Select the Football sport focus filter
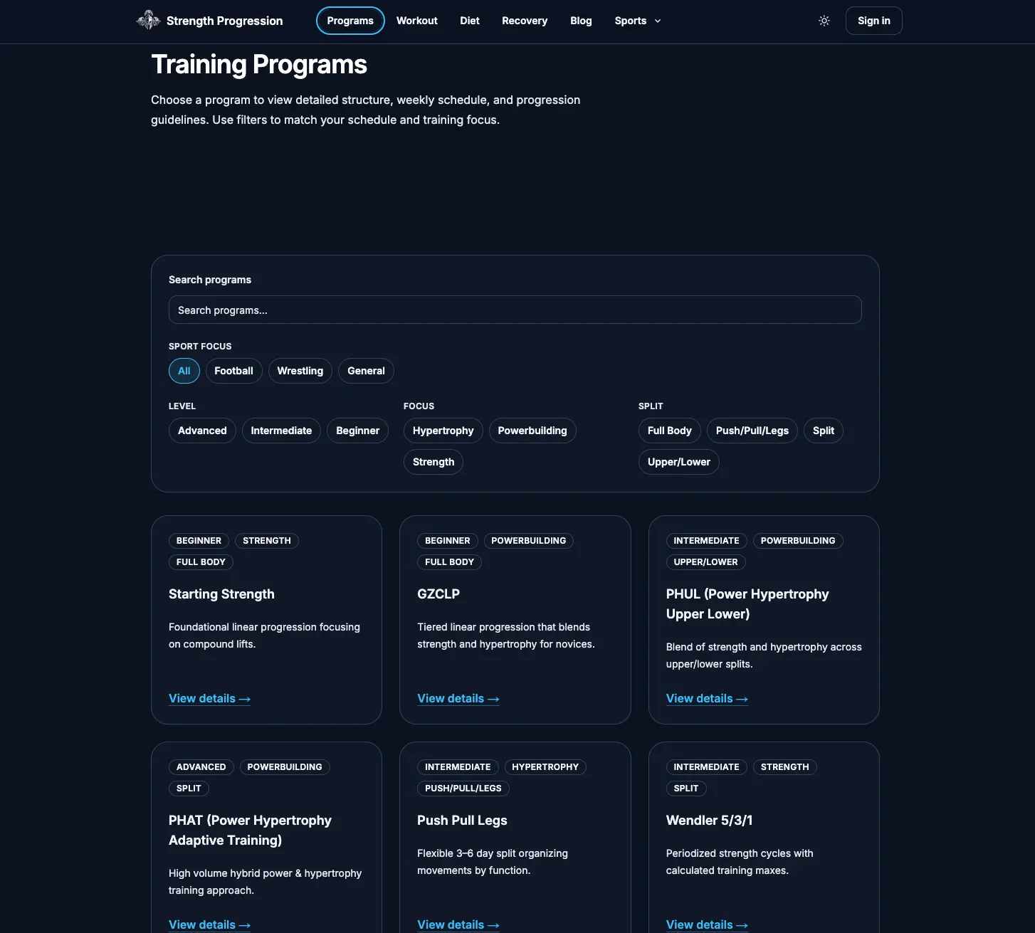Viewport: 1035px width, 933px height. pyautogui.click(x=233, y=371)
